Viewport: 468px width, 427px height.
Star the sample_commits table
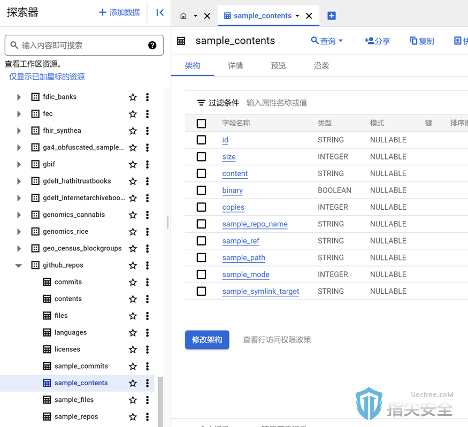pyautogui.click(x=133, y=367)
